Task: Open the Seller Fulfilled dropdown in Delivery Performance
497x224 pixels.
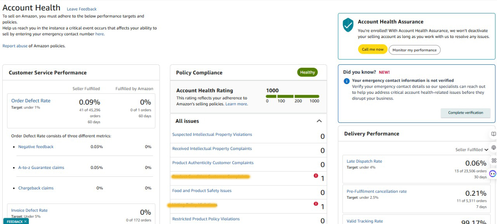Action: click(472, 150)
